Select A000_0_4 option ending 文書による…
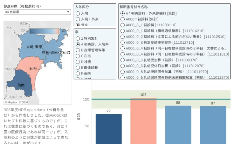The image size is (234, 144). point(122,49)
